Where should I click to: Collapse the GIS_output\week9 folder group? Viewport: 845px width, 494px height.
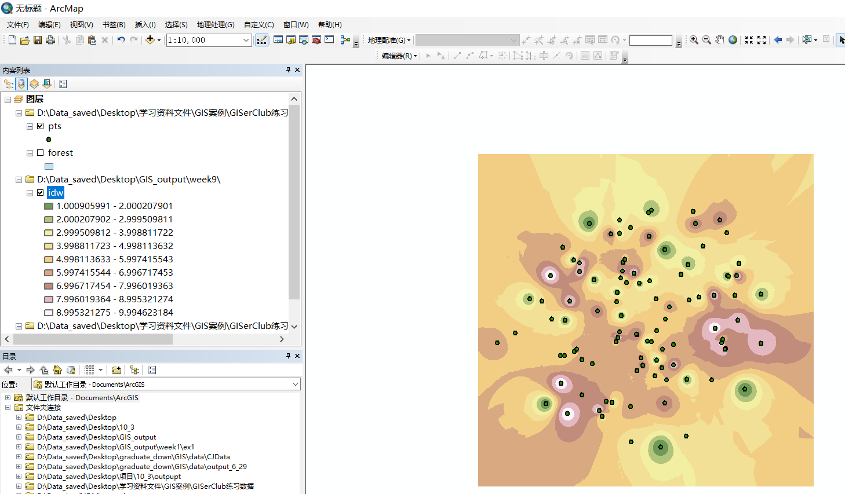(x=19, y=180)
